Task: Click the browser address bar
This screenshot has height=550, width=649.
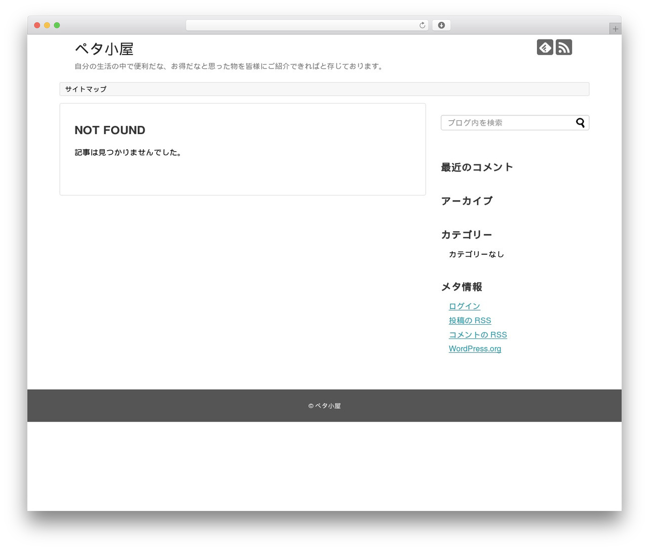Action: click(x=307, y=25)
